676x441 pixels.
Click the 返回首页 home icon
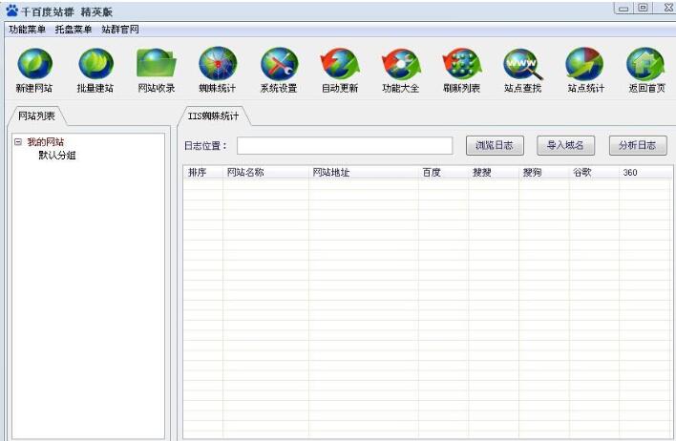pyautogui.click(x=645, y=64)
